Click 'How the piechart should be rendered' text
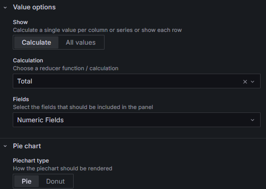This screenshot has width=266, height=189. [63, 168]
